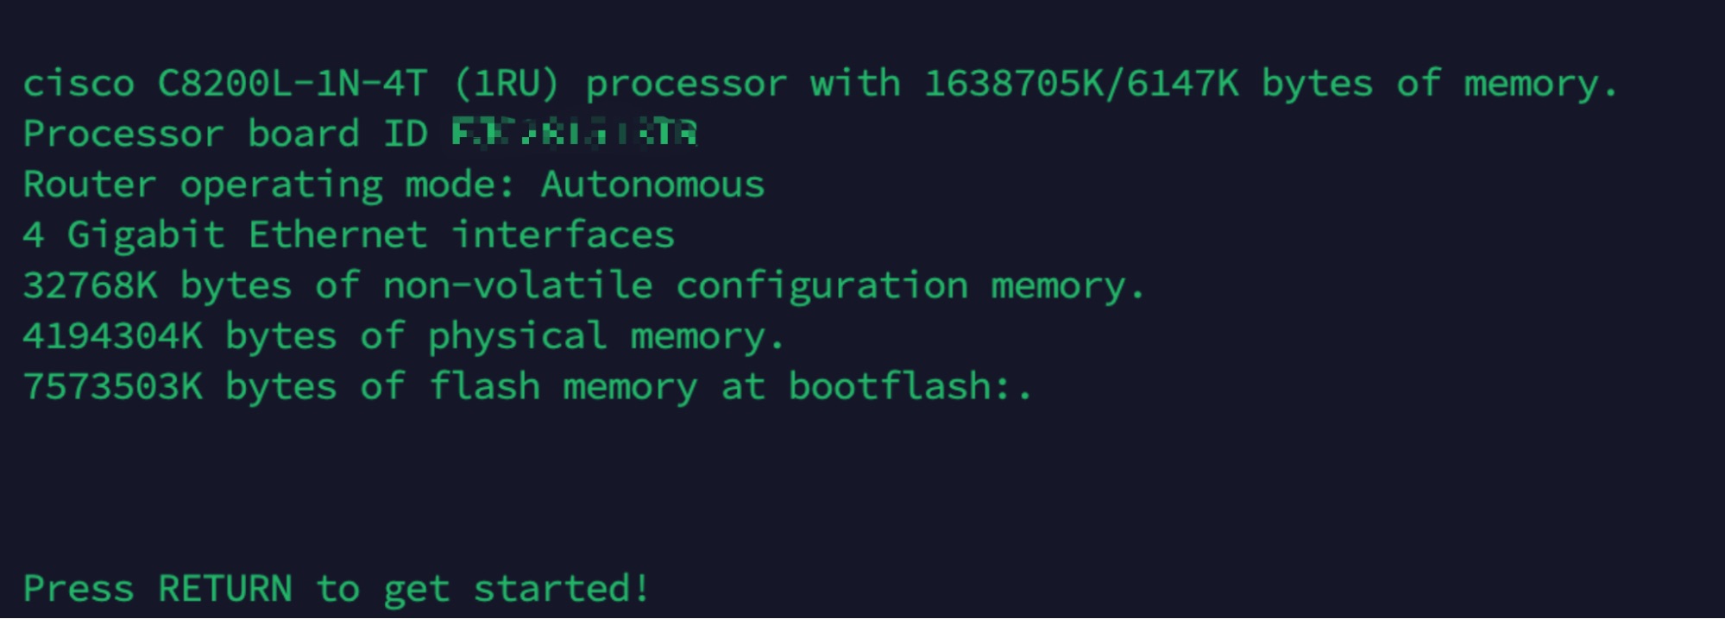Screen dimensions: 1725x619
Task: Click the word 'Autonomous'
Action: tap(652, 184)
